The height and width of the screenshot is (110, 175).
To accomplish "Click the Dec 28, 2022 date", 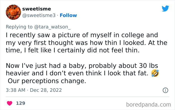I will (46, 90).
